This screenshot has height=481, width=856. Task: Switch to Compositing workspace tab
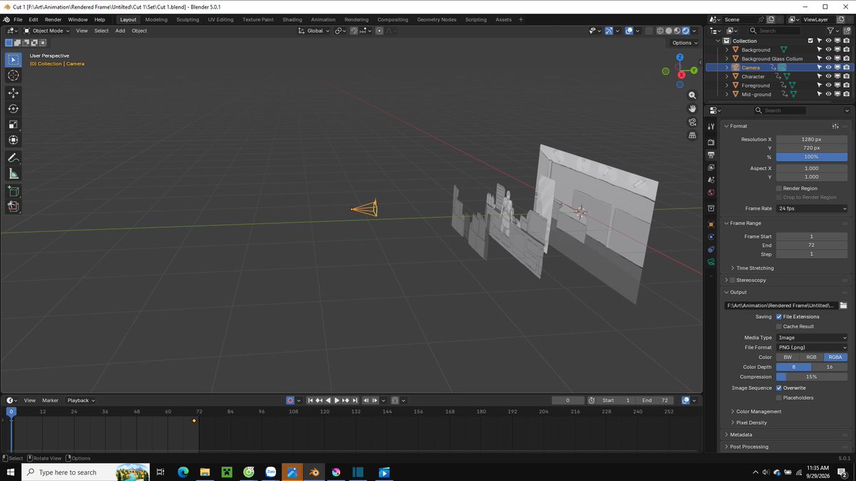click(x=392, y=19)
